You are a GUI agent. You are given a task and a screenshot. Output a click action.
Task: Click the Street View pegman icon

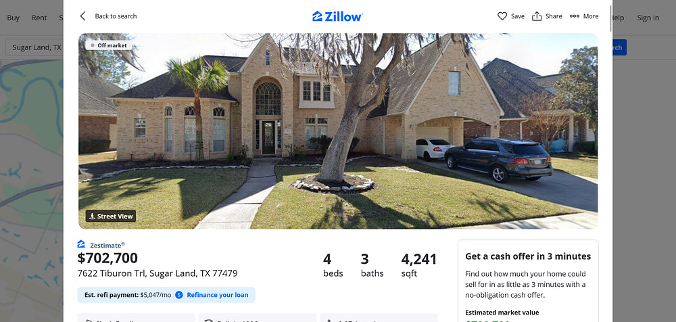[x=92, y=216]
